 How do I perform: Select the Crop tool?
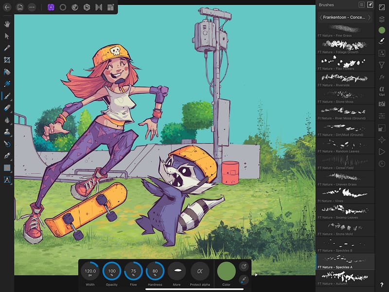(7, 60)
